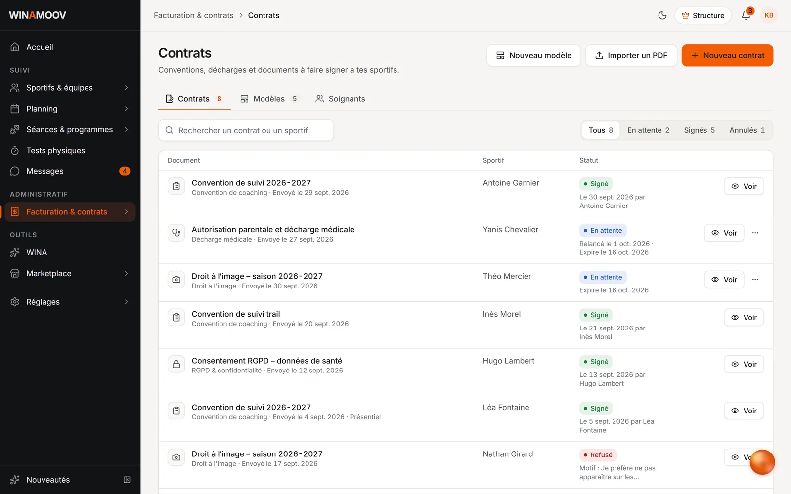Click Facturation & contrats breadcrumb link
Viewport: 791px width, 494px height.
[x=193, y=15]
